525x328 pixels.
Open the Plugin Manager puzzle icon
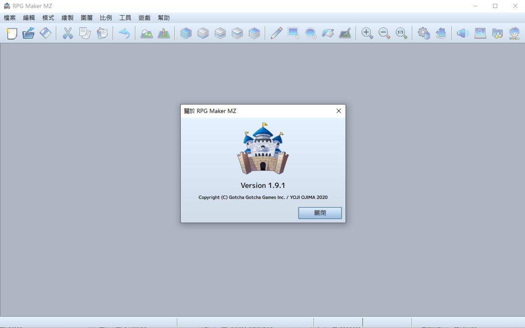click(x=441, y=33)
